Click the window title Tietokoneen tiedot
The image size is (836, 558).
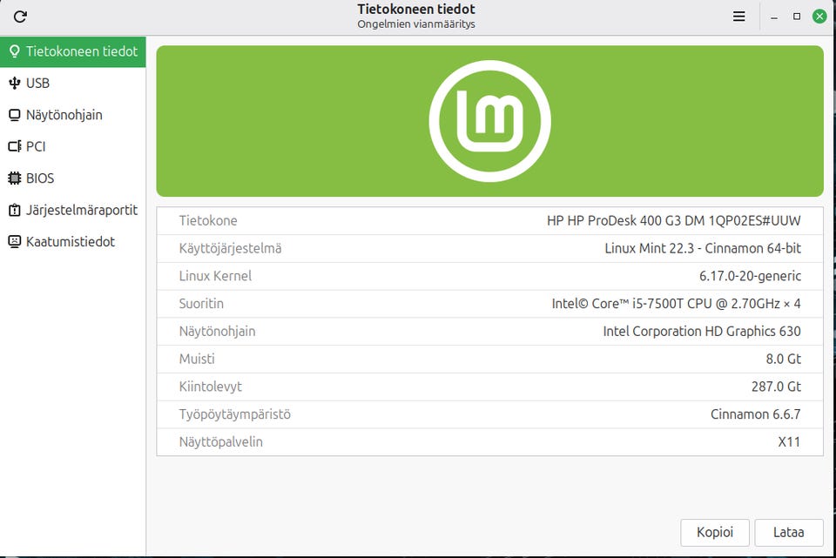[416, 9]
